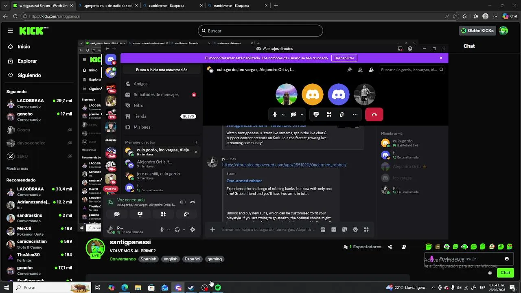Disconnect from voice in Voz conectada panel
The image size is (521, 293).
coord(193,202)
